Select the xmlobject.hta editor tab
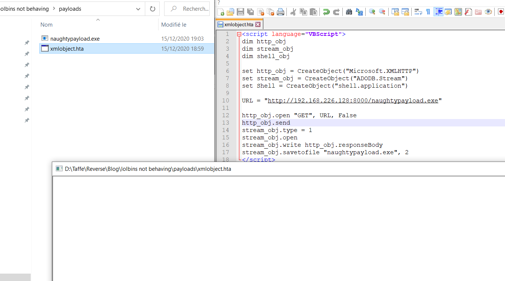The width and height of the screenshot is (505, 281). point(239,24)
